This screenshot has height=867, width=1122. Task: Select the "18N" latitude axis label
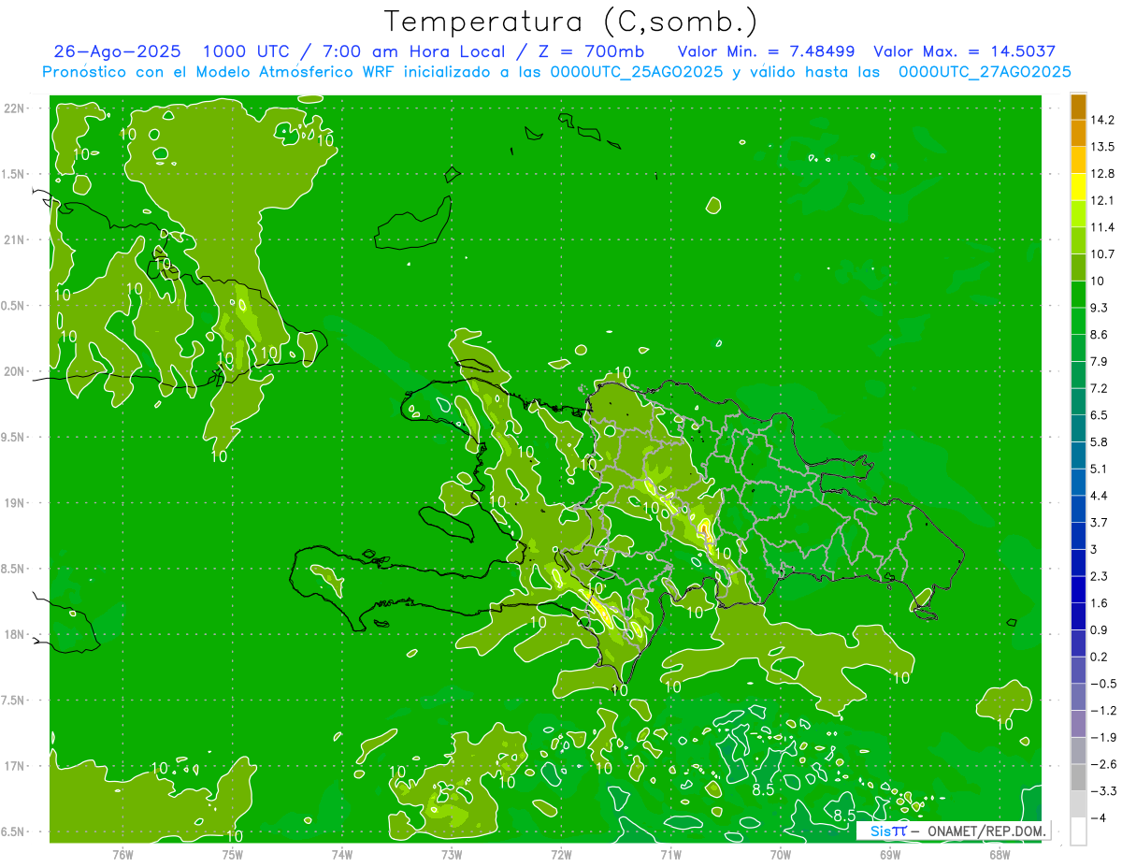pyautogui.click(x=16, y=635)
